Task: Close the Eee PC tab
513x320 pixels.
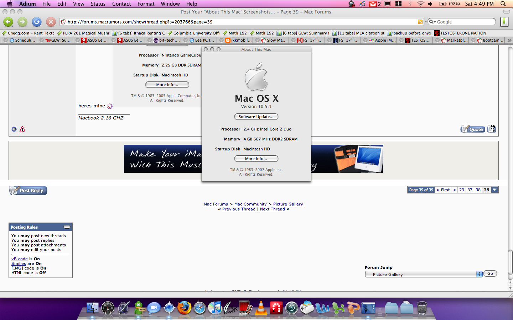Action: 186,40
